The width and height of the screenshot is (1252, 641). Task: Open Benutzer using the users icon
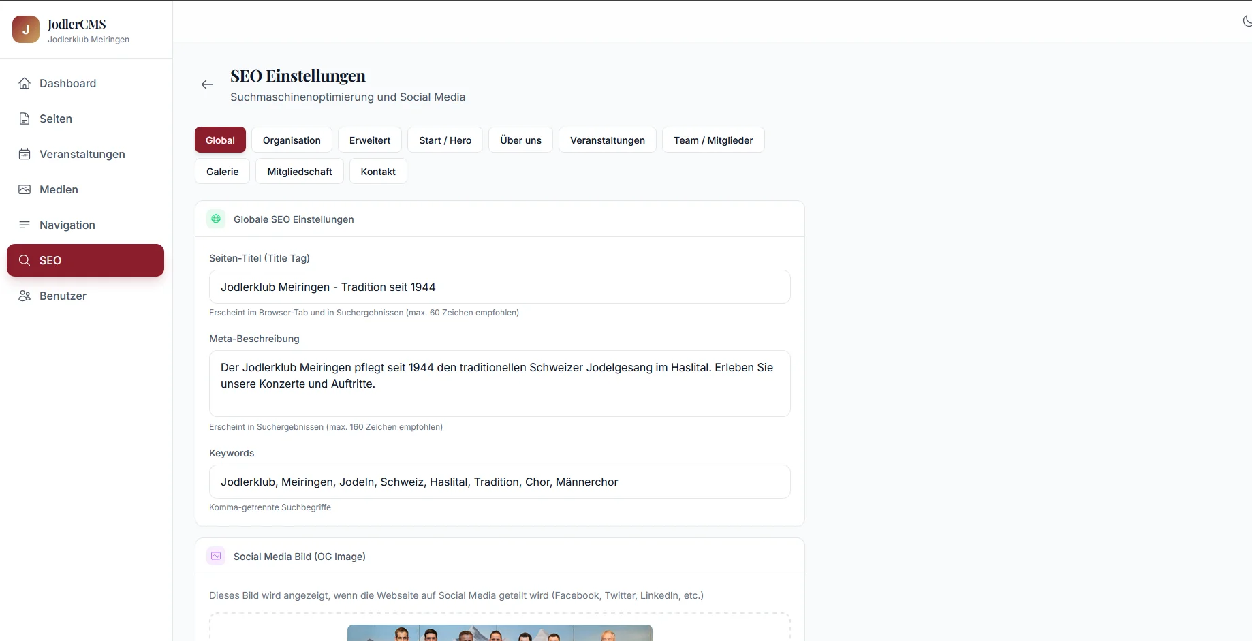[x=25, y=296]
